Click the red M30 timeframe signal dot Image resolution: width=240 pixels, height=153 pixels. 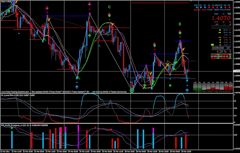pyautogui.click(x=217, y=7)
